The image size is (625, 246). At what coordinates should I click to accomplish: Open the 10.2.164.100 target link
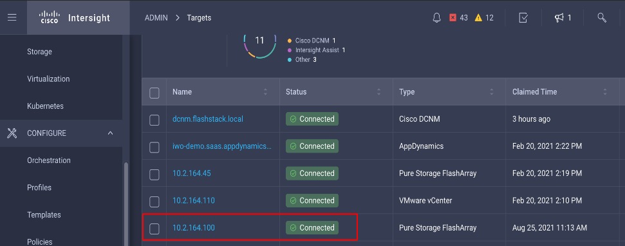pos(193,228)
